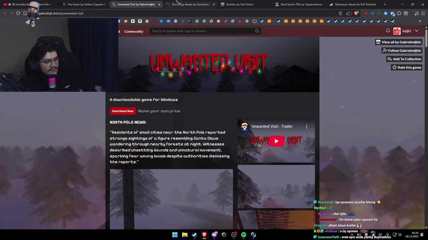428x240 pixels.
Task: Open File Explorer from taskbar
Action: point(185,235)
